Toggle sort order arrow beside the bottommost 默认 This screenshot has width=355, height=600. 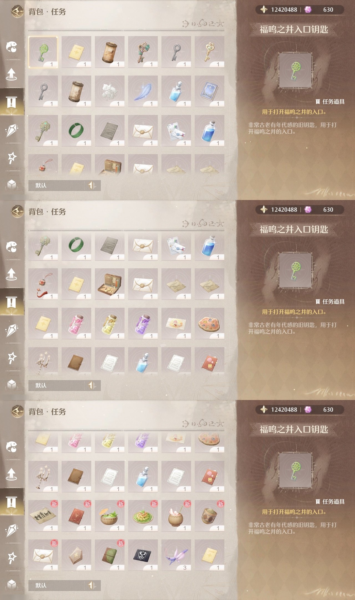pyautogui.click(x=92, y=585)
